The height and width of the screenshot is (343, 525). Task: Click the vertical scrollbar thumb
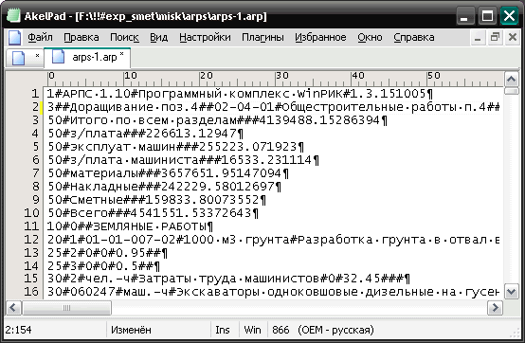coord(512,91)
